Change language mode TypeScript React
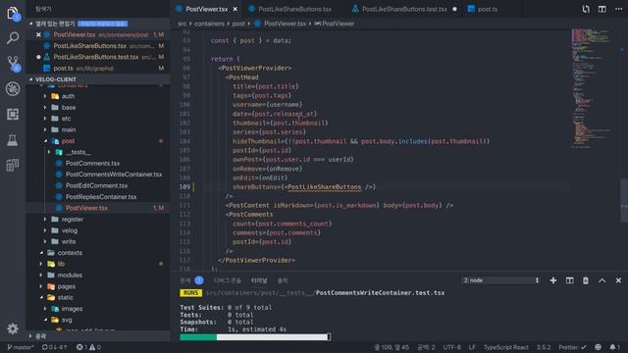Screen dimensions: 628x353 [x=506, y=347]
